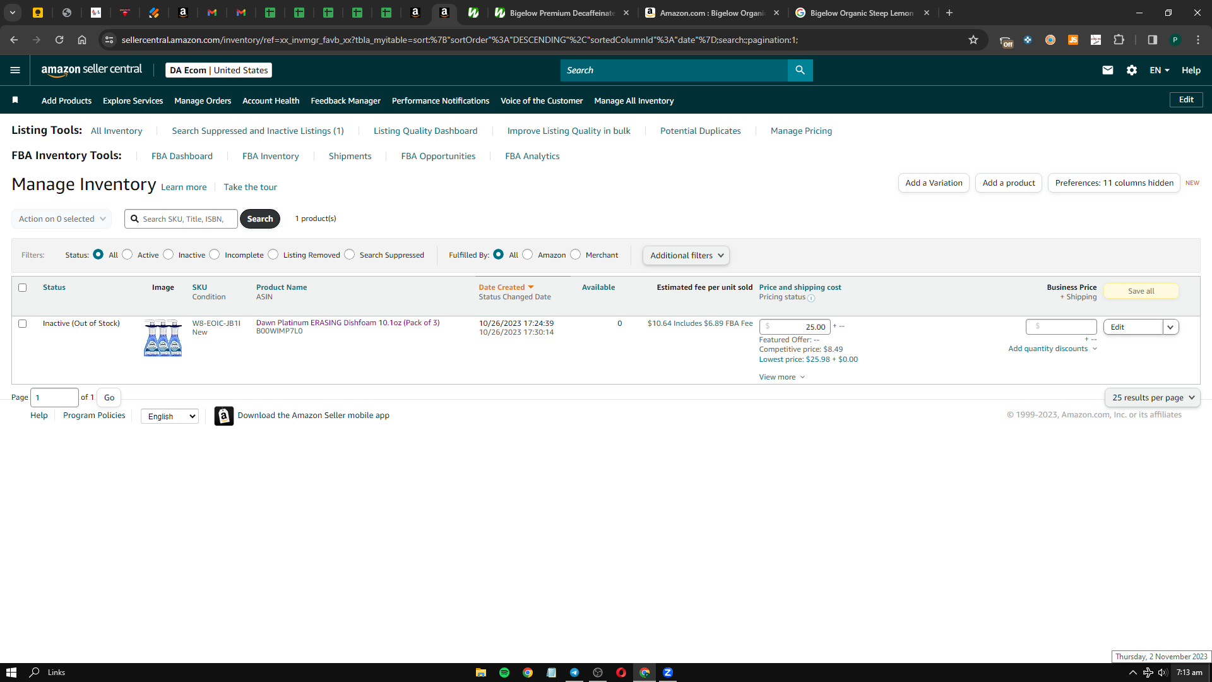Select the Inactive status radio button
The width and height of the screenshot is (1212, 682).
tap(168, 254)
